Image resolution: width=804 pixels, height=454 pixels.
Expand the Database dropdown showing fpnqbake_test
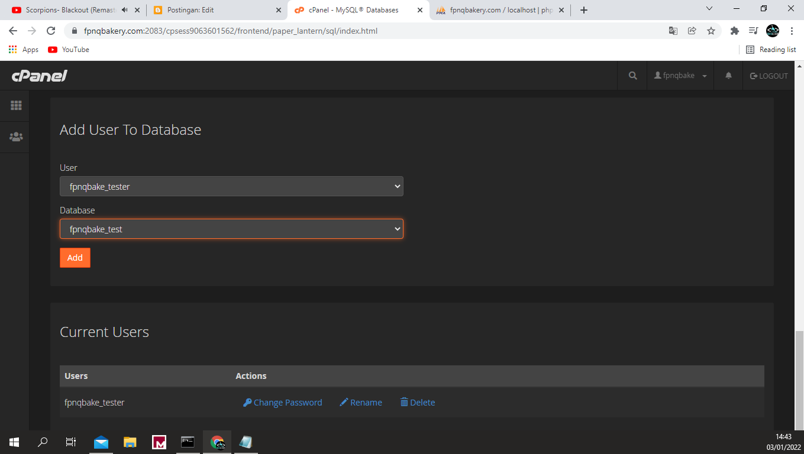click(231, 229)
